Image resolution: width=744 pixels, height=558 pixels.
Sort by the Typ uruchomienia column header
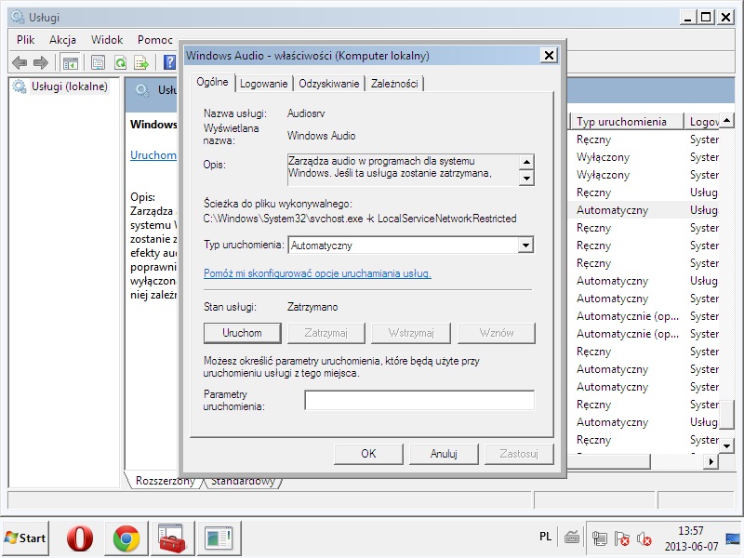[x=626, y=122]
